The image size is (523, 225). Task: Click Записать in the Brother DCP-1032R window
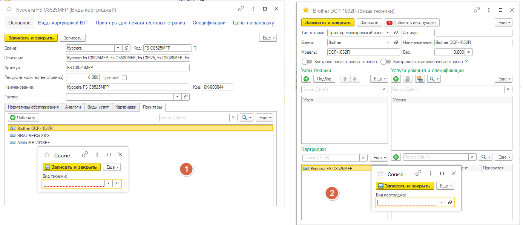370,23
